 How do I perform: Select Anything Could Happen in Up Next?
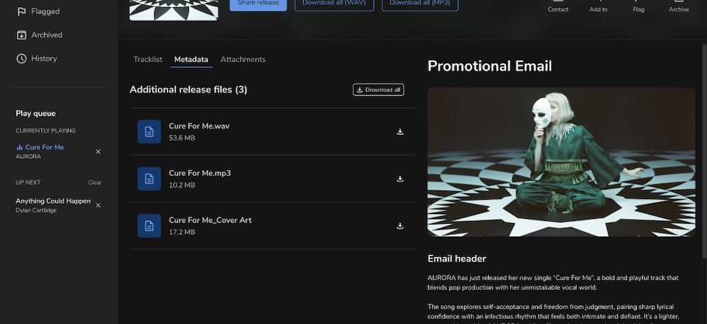pyautogui.click(x=53, y=201)
